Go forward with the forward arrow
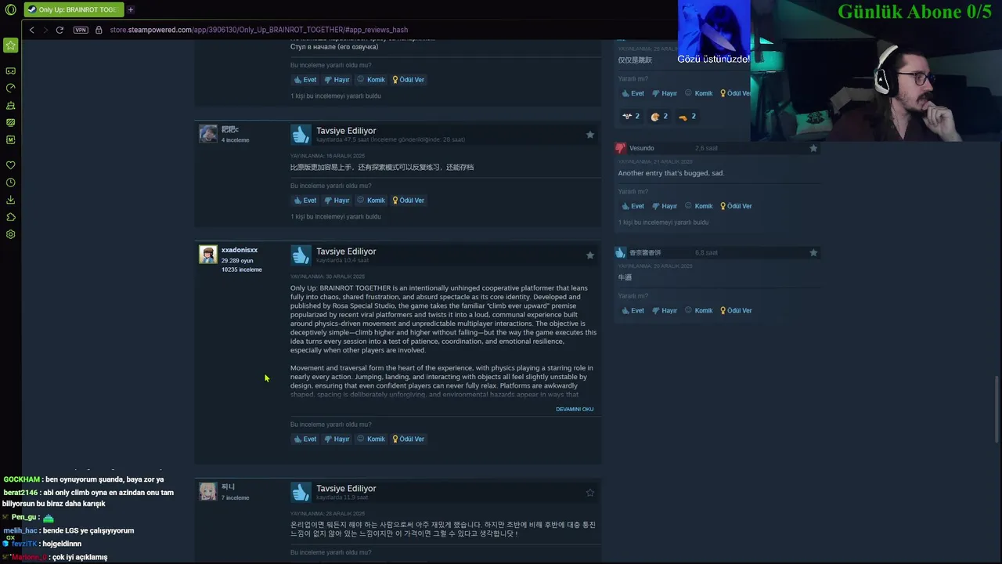The width and height of the screenshot is (1002, 564). pyautogui.click(x=45, y=30)
